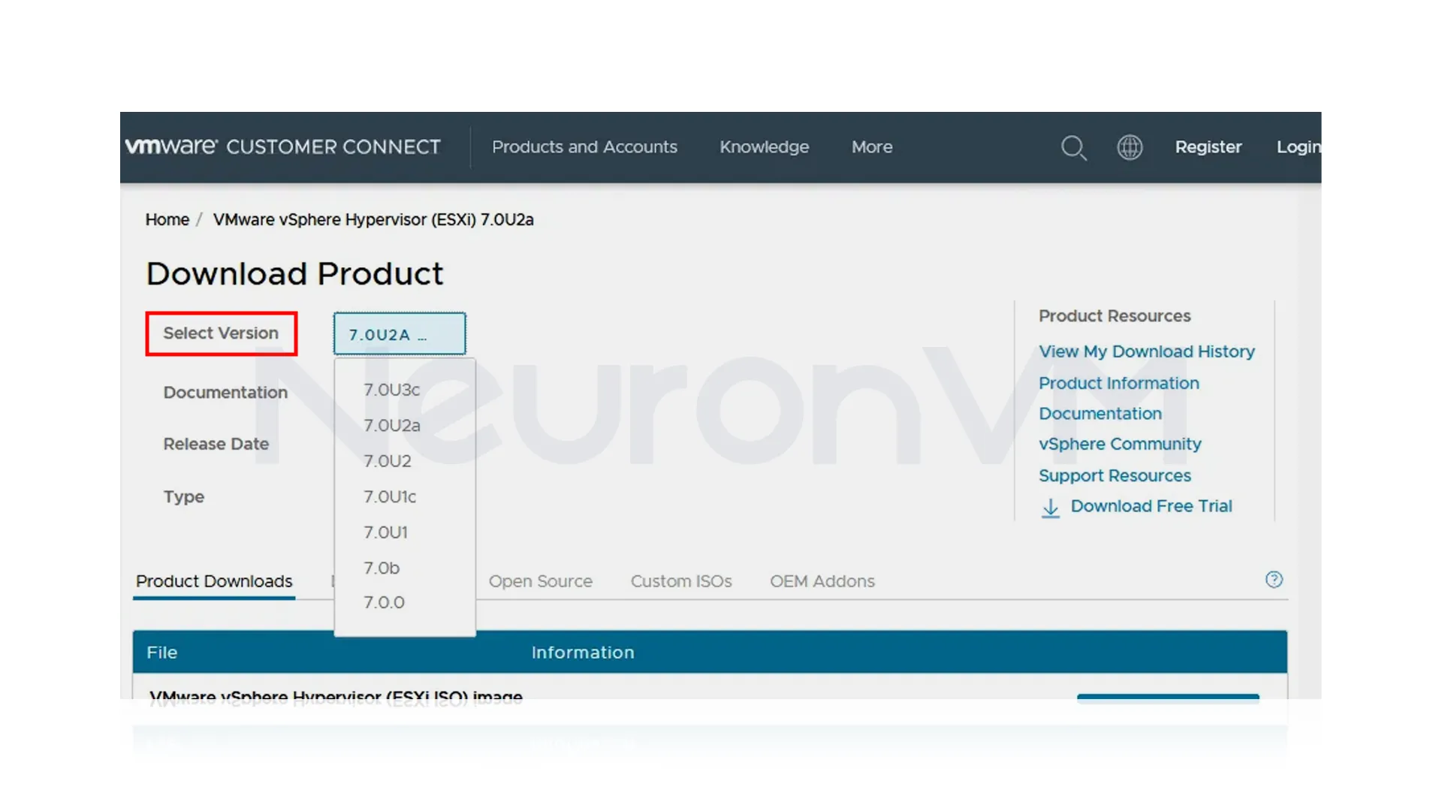This screenshot has width=1442, height=811.
Task: Open View My Download History link
Action: click(1146, 351)
